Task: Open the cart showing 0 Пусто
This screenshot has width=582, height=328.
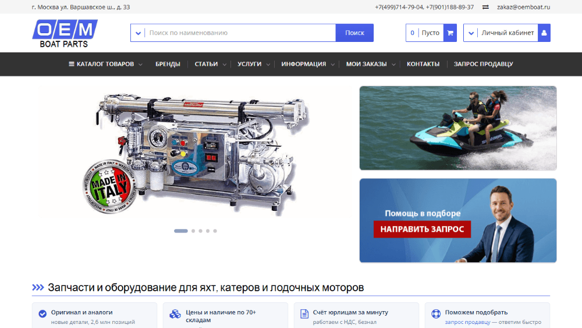Action: 431,33
